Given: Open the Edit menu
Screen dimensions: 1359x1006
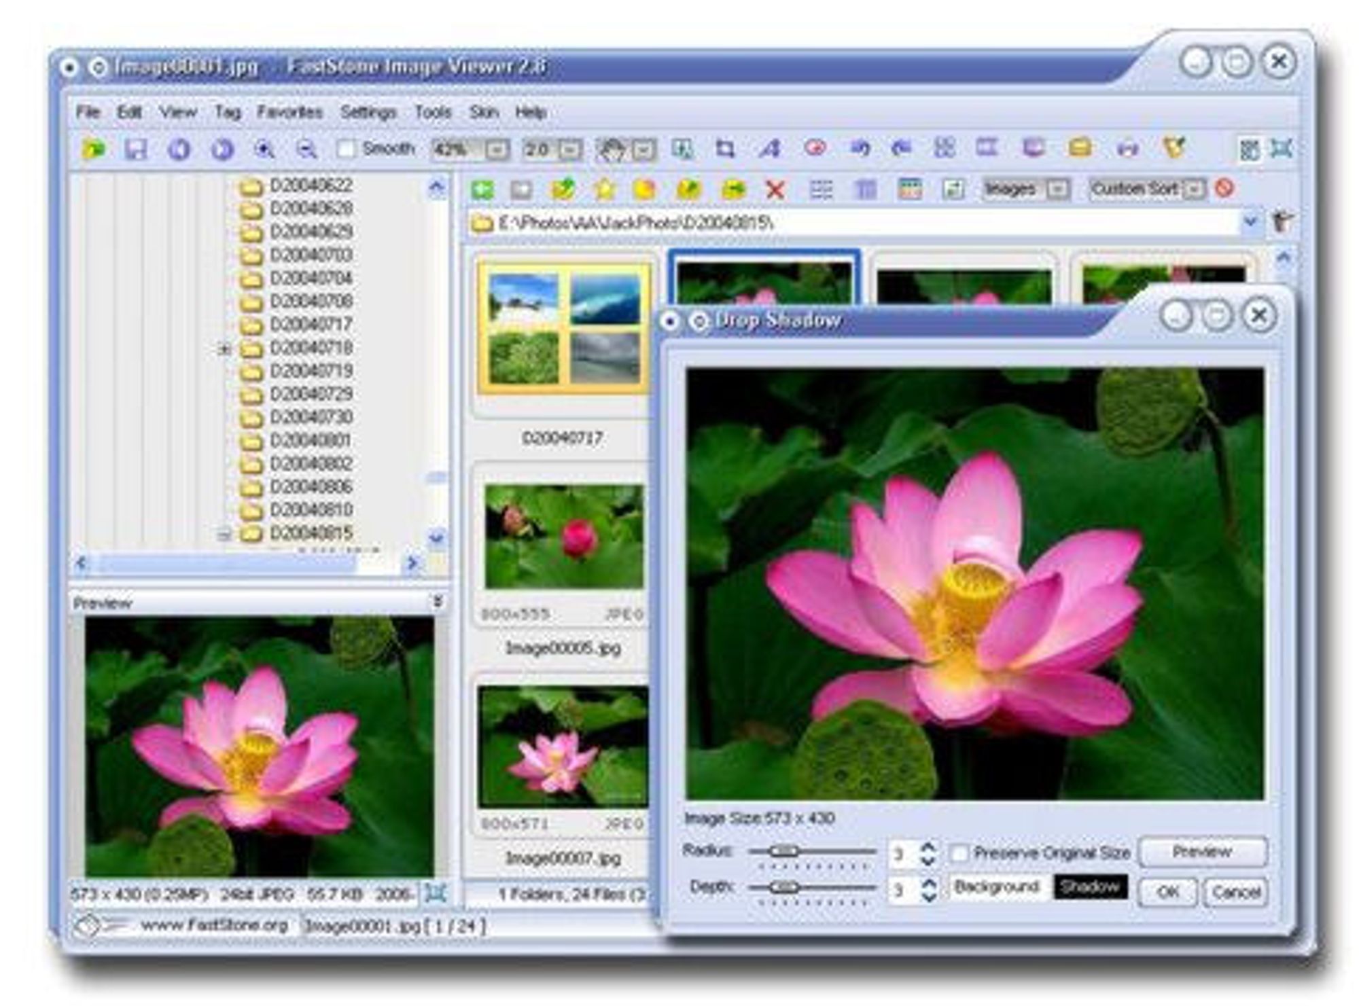Looking at the screenshot, I should tap(129, 111).
